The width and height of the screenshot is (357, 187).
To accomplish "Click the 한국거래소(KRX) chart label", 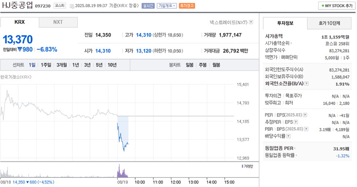I will pos(16,77).
